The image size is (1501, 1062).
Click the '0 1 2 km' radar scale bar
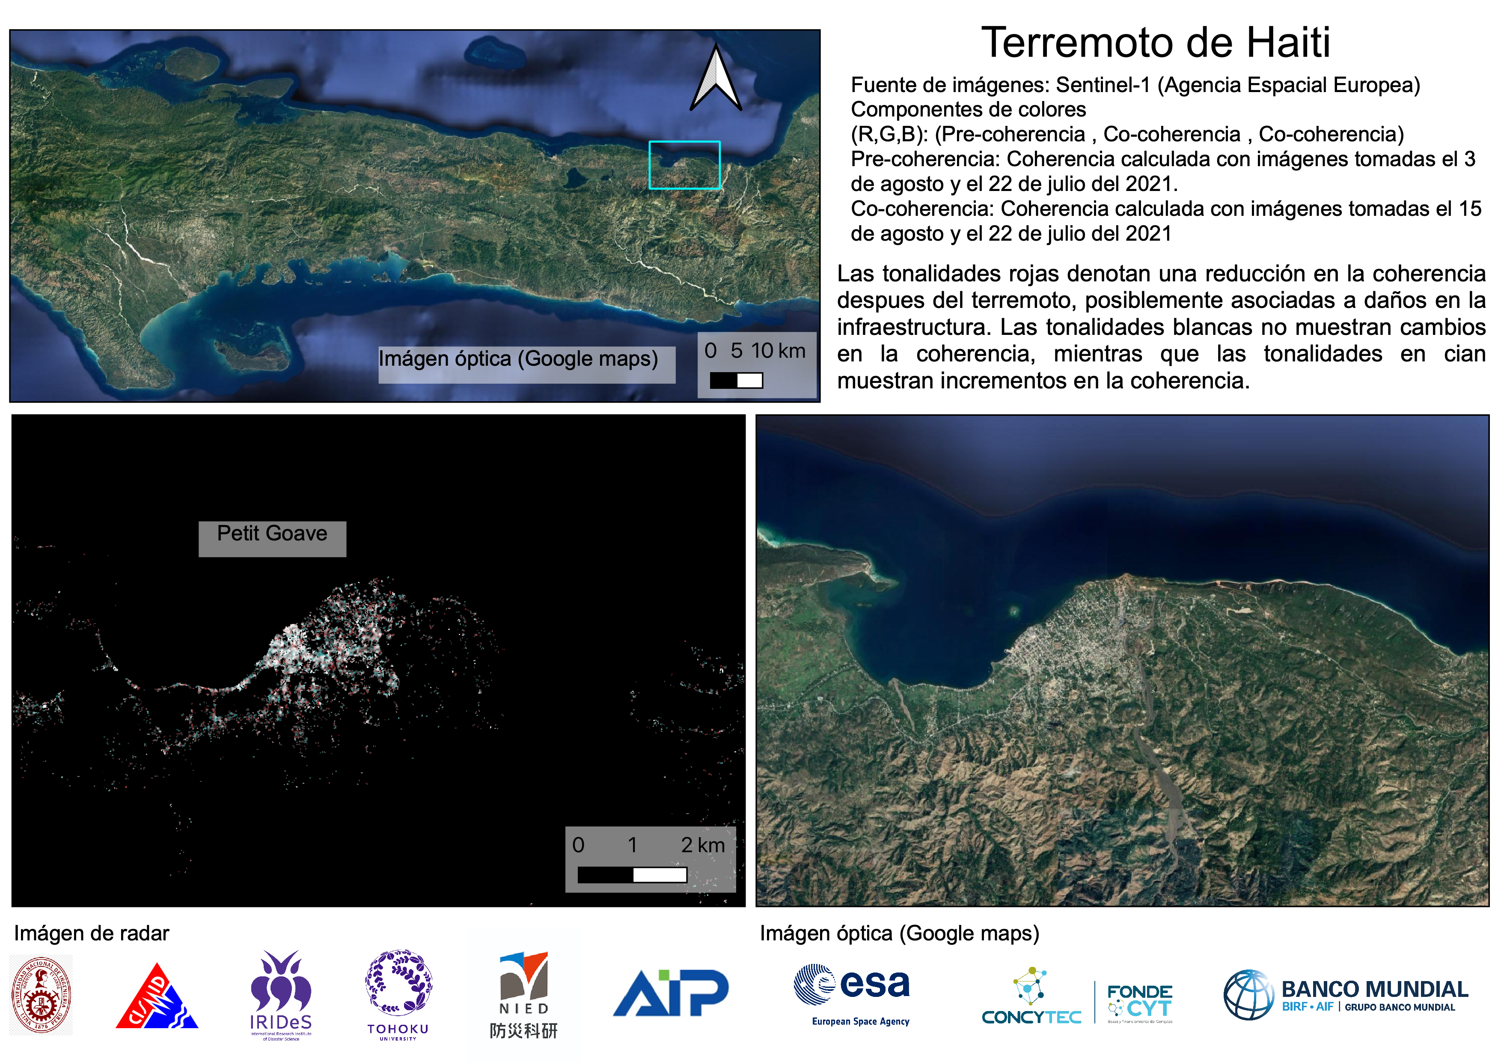click(651, 859)
